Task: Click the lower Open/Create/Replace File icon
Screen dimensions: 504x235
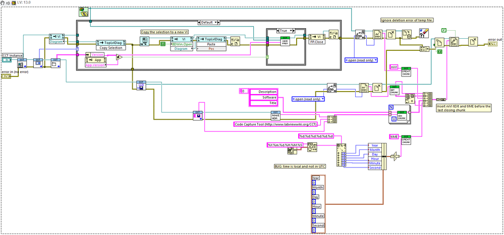Action: point(332,88)
